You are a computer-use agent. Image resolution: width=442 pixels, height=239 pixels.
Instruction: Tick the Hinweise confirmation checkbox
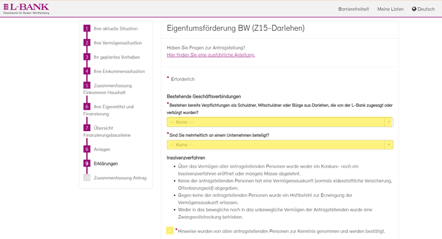pos(170,230)
